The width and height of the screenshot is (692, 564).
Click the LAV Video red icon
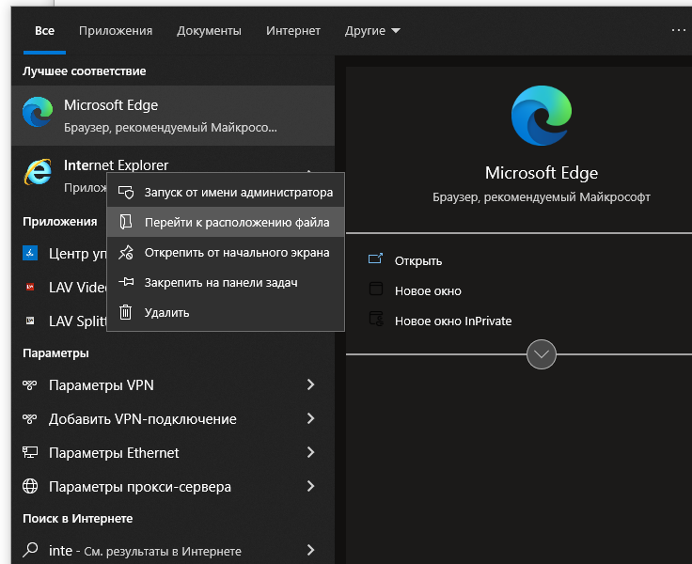(30, 287)
